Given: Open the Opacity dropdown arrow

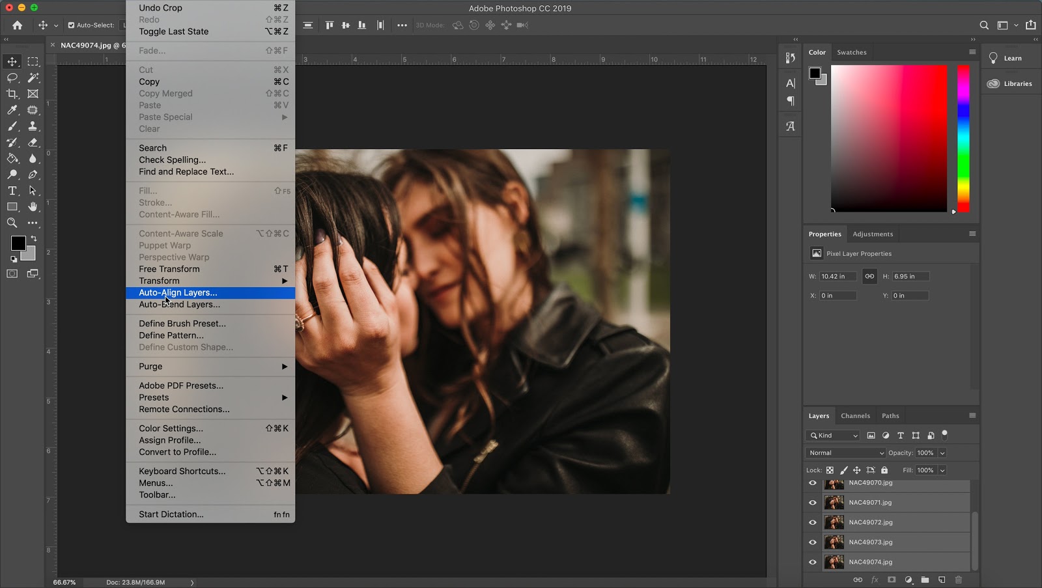Looking at the screenshot, I should [942, 453].
